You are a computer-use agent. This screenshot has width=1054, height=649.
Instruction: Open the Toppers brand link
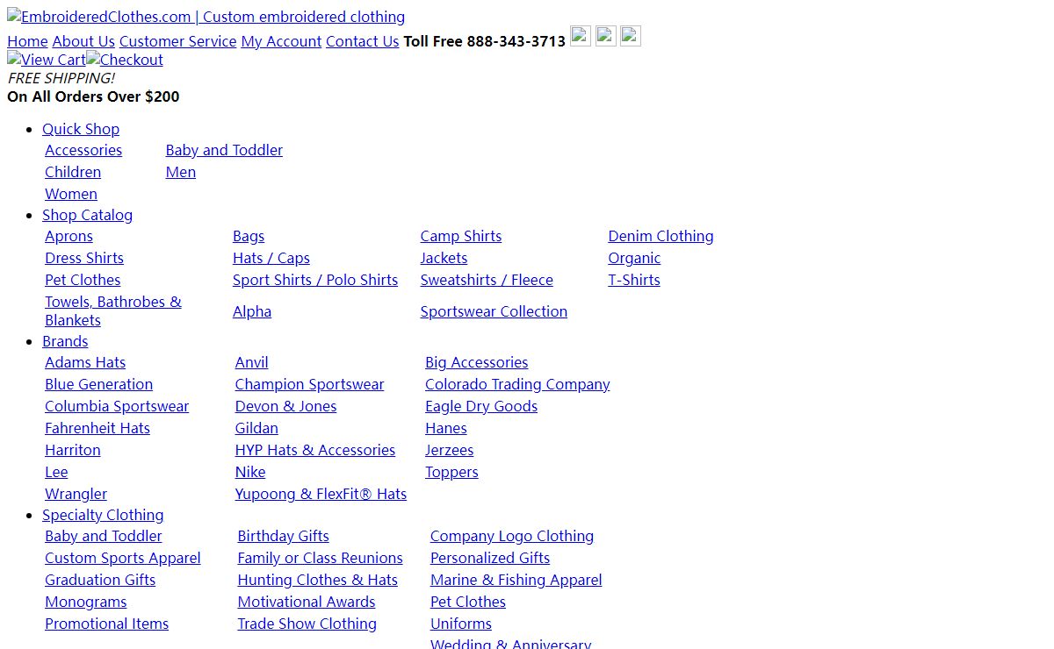451,472
